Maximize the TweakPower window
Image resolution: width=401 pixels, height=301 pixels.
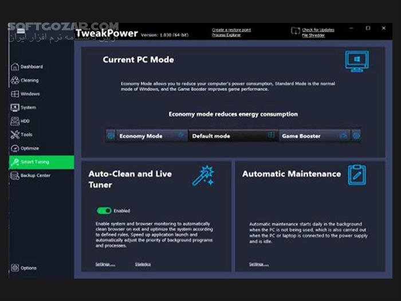(x=368, y=28)
